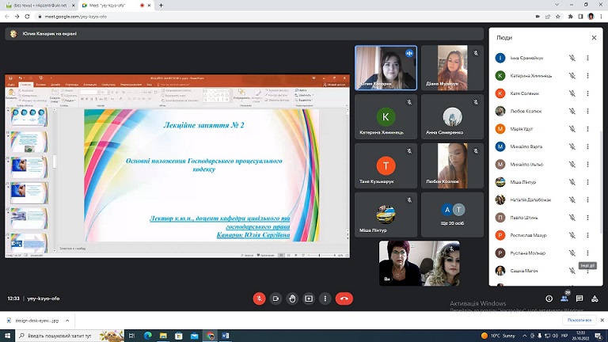Screen dimensions: 608x342
Task: Open the side panel icon in Chrome toolbar
Action: coord(580,17)
